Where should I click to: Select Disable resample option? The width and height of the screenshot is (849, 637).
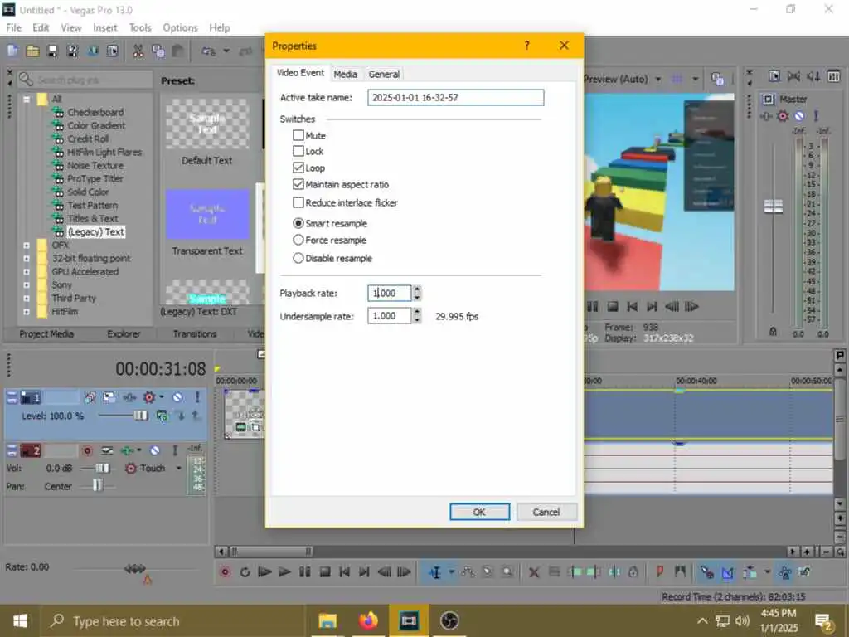[298, 259]
